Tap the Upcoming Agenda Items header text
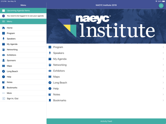This screenshot has height=124, width=166. (18, 10)
